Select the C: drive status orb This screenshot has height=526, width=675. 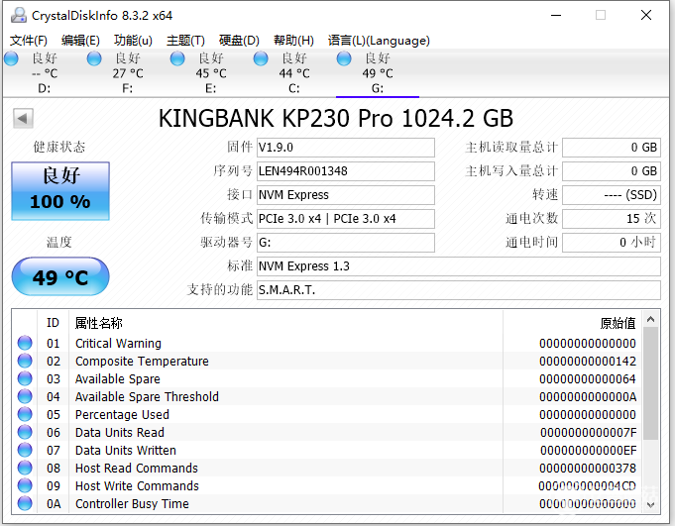[x=261, y=58]
